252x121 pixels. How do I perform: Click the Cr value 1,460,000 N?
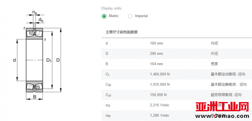(160, 74)
